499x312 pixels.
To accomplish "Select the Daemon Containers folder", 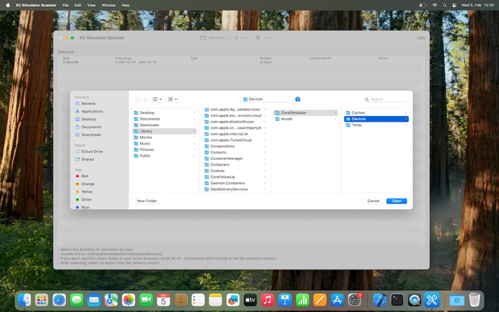I will [x=235, y=183].
